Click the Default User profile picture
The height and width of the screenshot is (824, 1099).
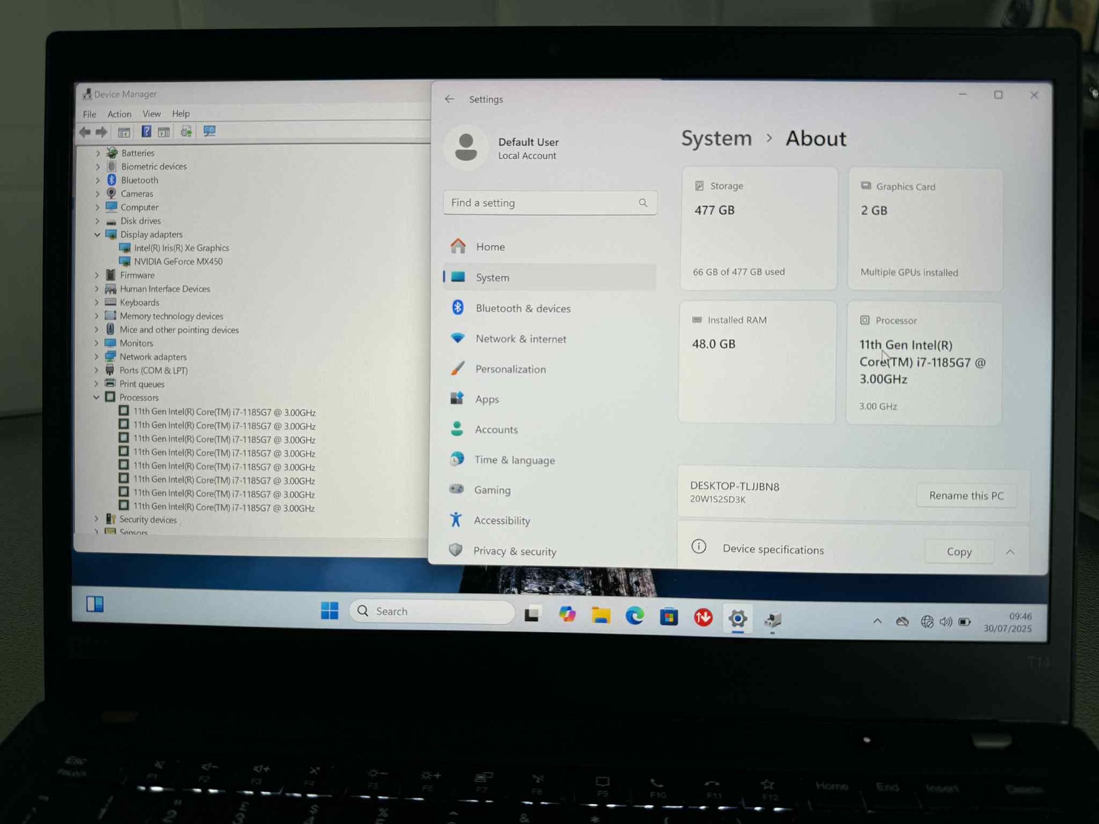click(x=466, y=147)
